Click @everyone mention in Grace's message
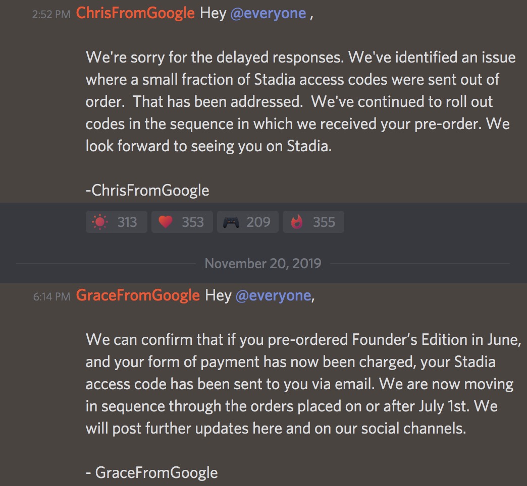This screenshot has width=527, height=486. (273, 295)
